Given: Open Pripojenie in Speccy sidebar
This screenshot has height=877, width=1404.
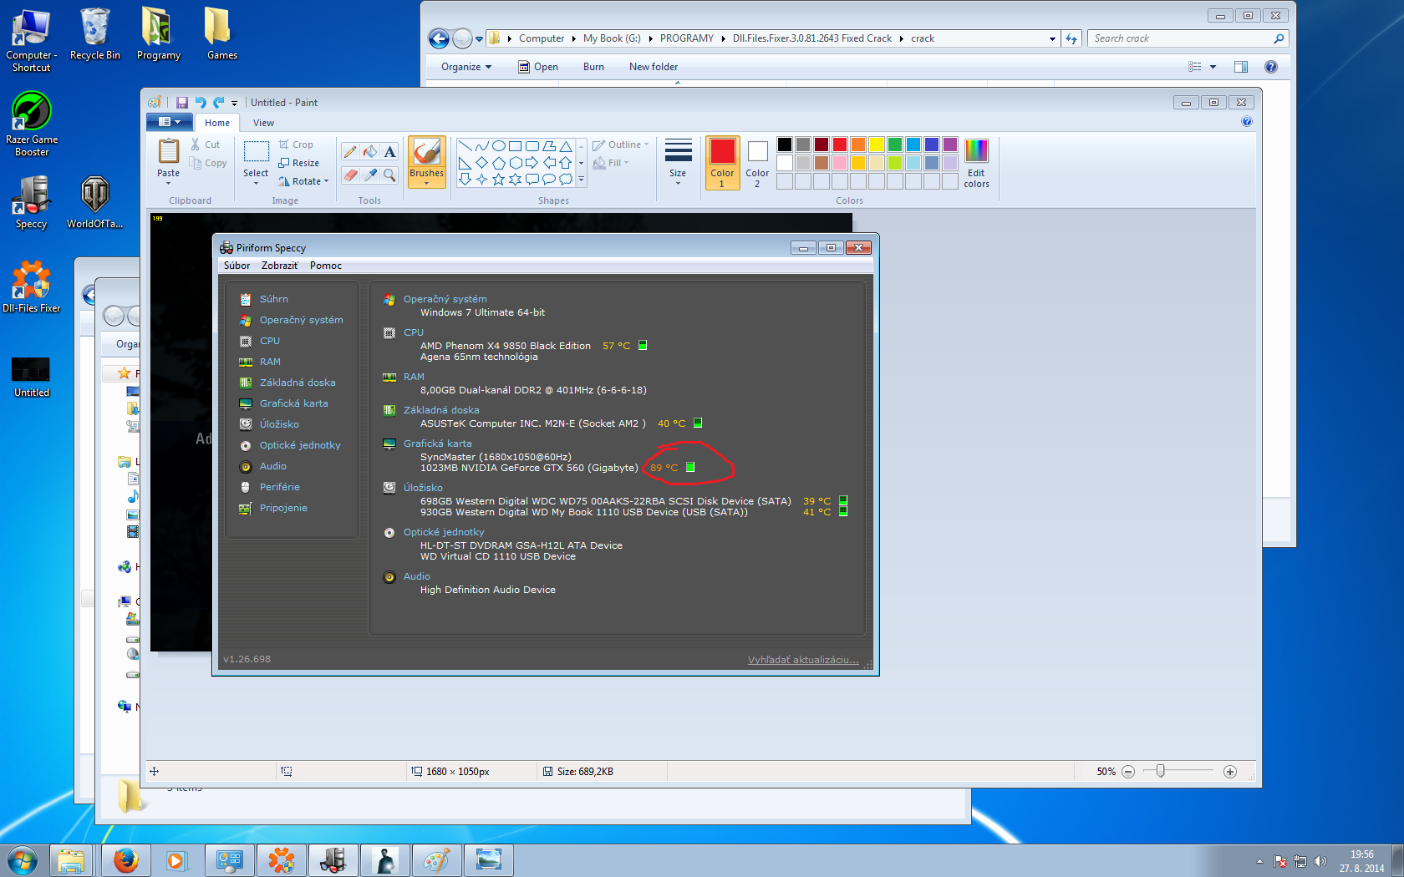Looking at the screenshot, I should 283,508.
